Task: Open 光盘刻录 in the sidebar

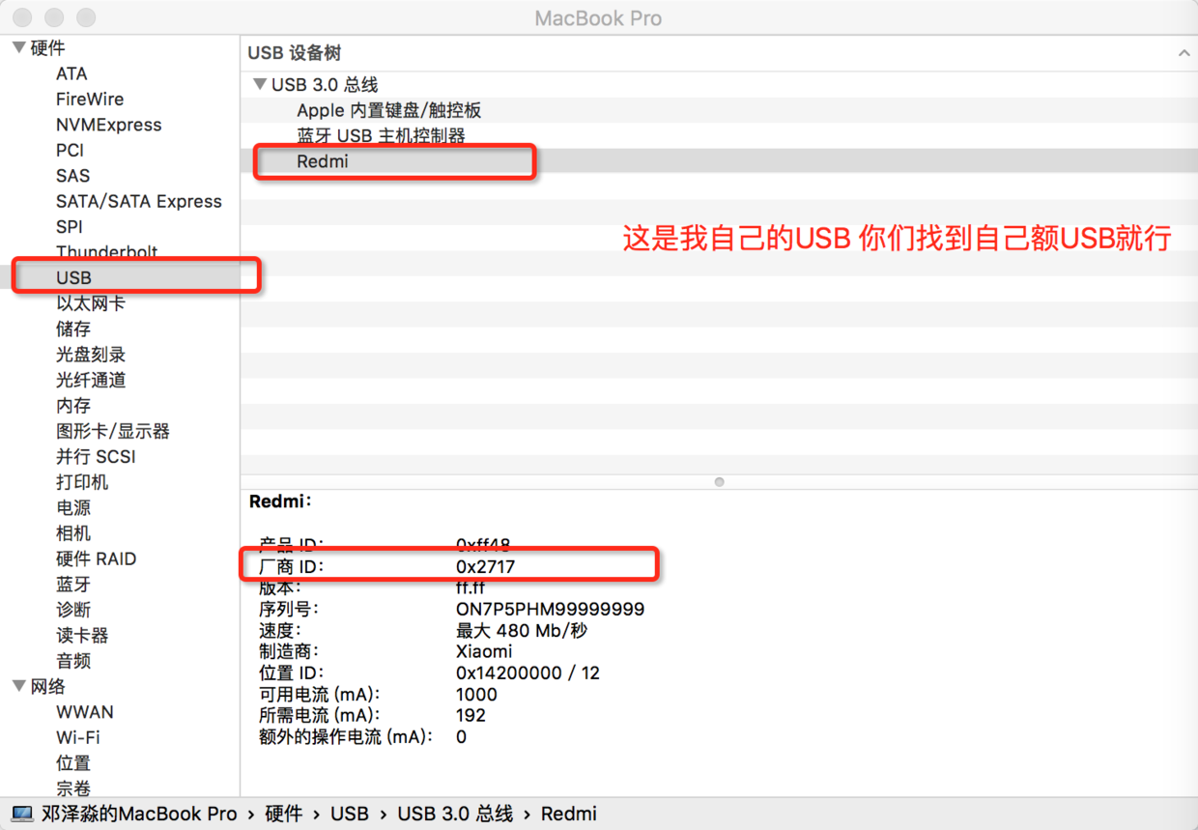Action: [91, 355]
